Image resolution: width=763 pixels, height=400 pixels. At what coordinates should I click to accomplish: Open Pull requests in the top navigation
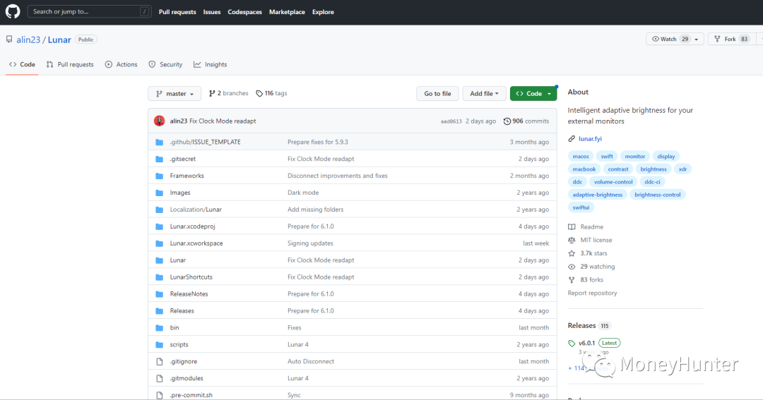point(177,12)
